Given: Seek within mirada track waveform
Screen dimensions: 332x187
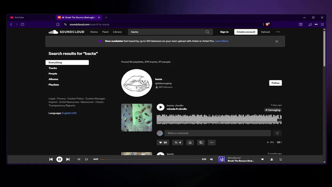Looking at the screenshot, I should click(219, 119).
